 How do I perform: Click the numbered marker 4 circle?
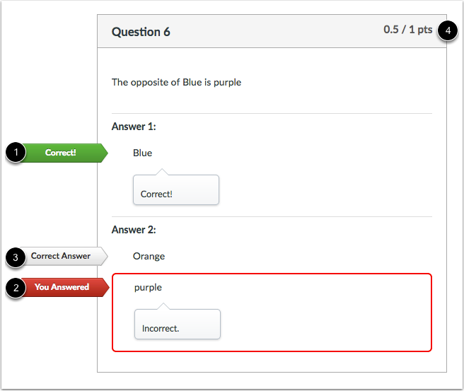pos(448,30)
